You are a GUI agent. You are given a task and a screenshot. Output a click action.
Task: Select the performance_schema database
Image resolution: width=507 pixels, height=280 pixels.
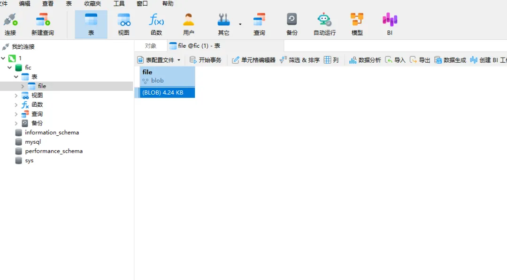pyautogui.click(x=54, y=151)
